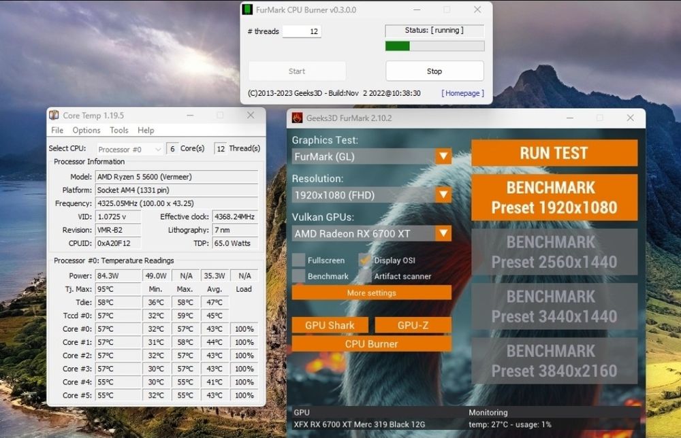Launch GPU Shark from FurMark
This screenshot has width=681, height=438.
(x=330, y=325)
